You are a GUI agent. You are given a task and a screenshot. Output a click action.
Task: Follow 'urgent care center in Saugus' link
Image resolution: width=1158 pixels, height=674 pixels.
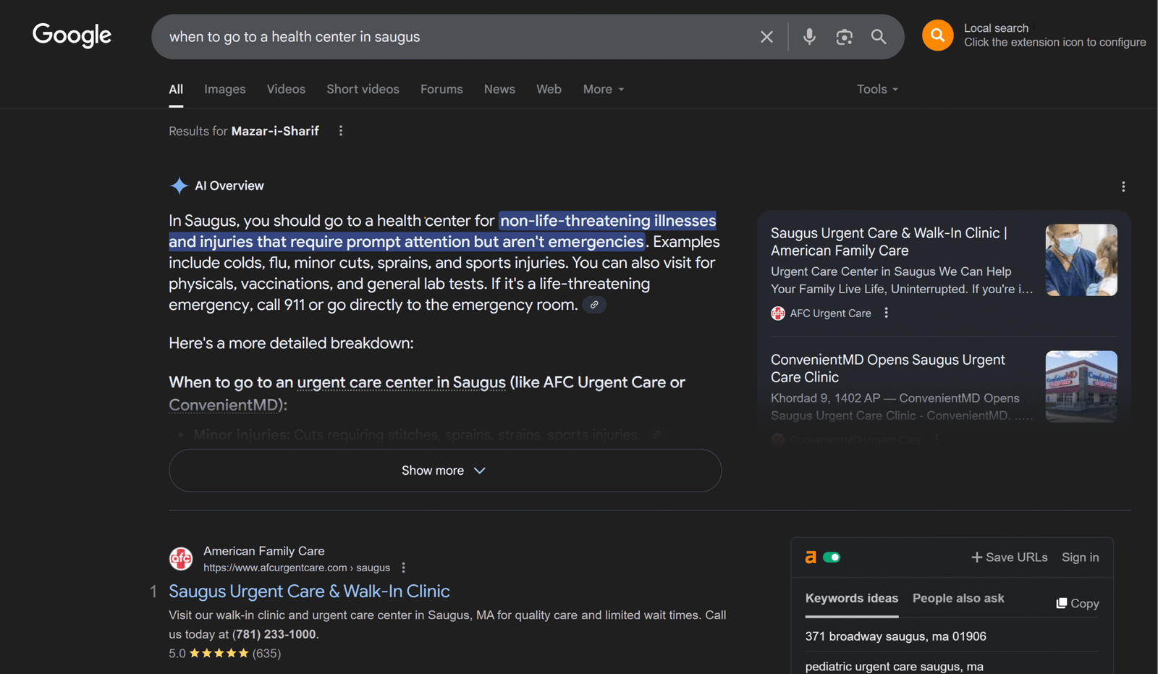(401, 382)
